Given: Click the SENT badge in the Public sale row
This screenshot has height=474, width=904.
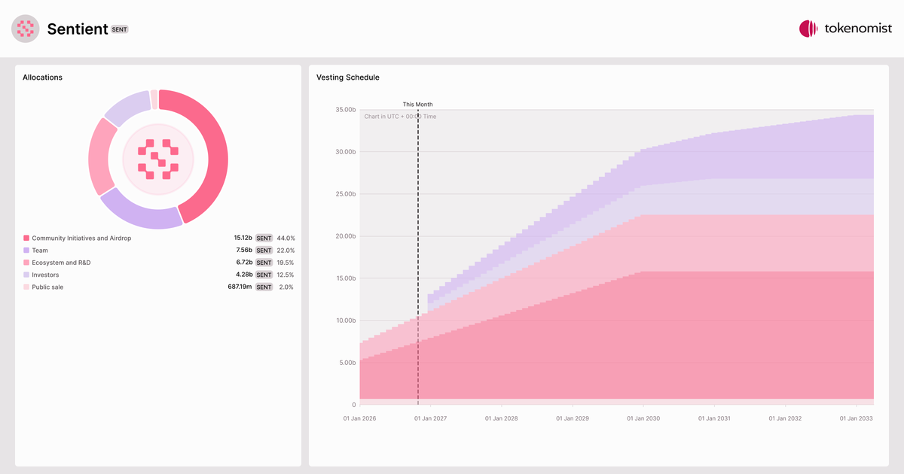Looking at the screenshot, I should [x=264, y=287].
